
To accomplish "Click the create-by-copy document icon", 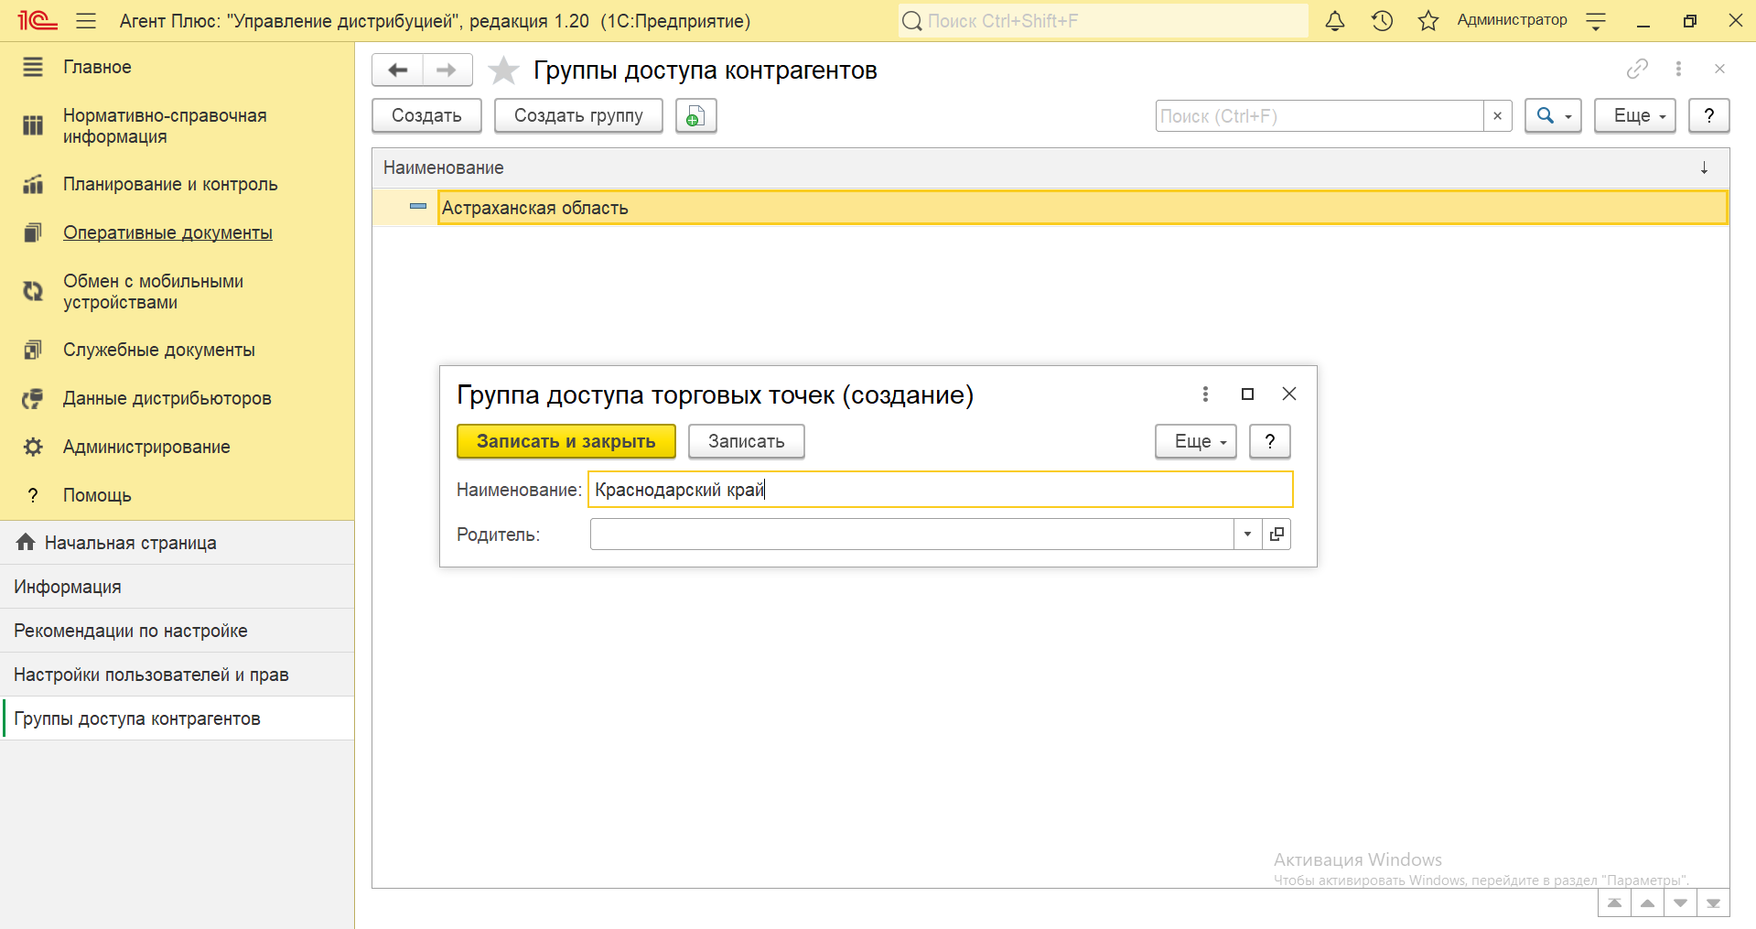I will (695, 116).
